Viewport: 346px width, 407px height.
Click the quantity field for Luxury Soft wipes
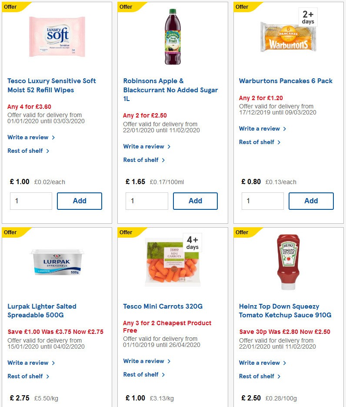click(x=31, y=201)
